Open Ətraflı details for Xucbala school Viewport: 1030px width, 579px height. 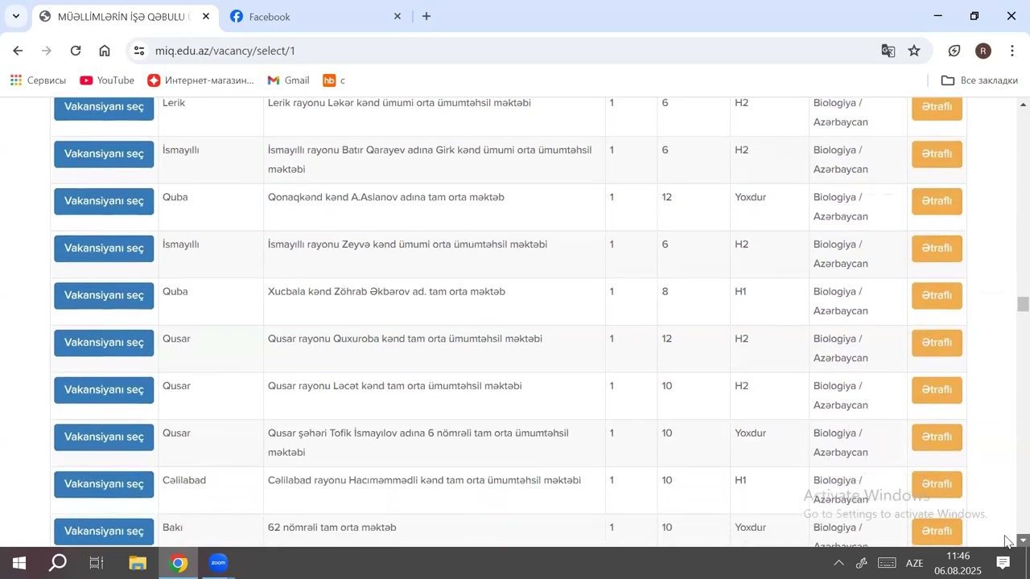937,295
